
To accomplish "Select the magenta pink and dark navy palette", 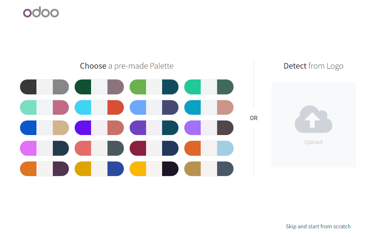I will tap(44, 148).
